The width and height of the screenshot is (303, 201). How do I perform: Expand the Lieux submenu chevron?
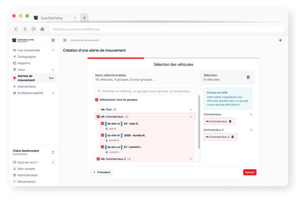(x=53, y=70)
